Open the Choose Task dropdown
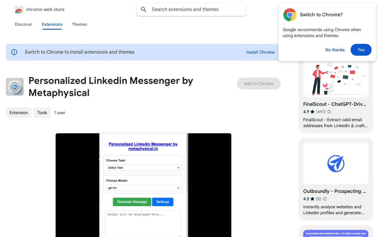This screenshot has height=237, width=379. click(x=143, y=168)
